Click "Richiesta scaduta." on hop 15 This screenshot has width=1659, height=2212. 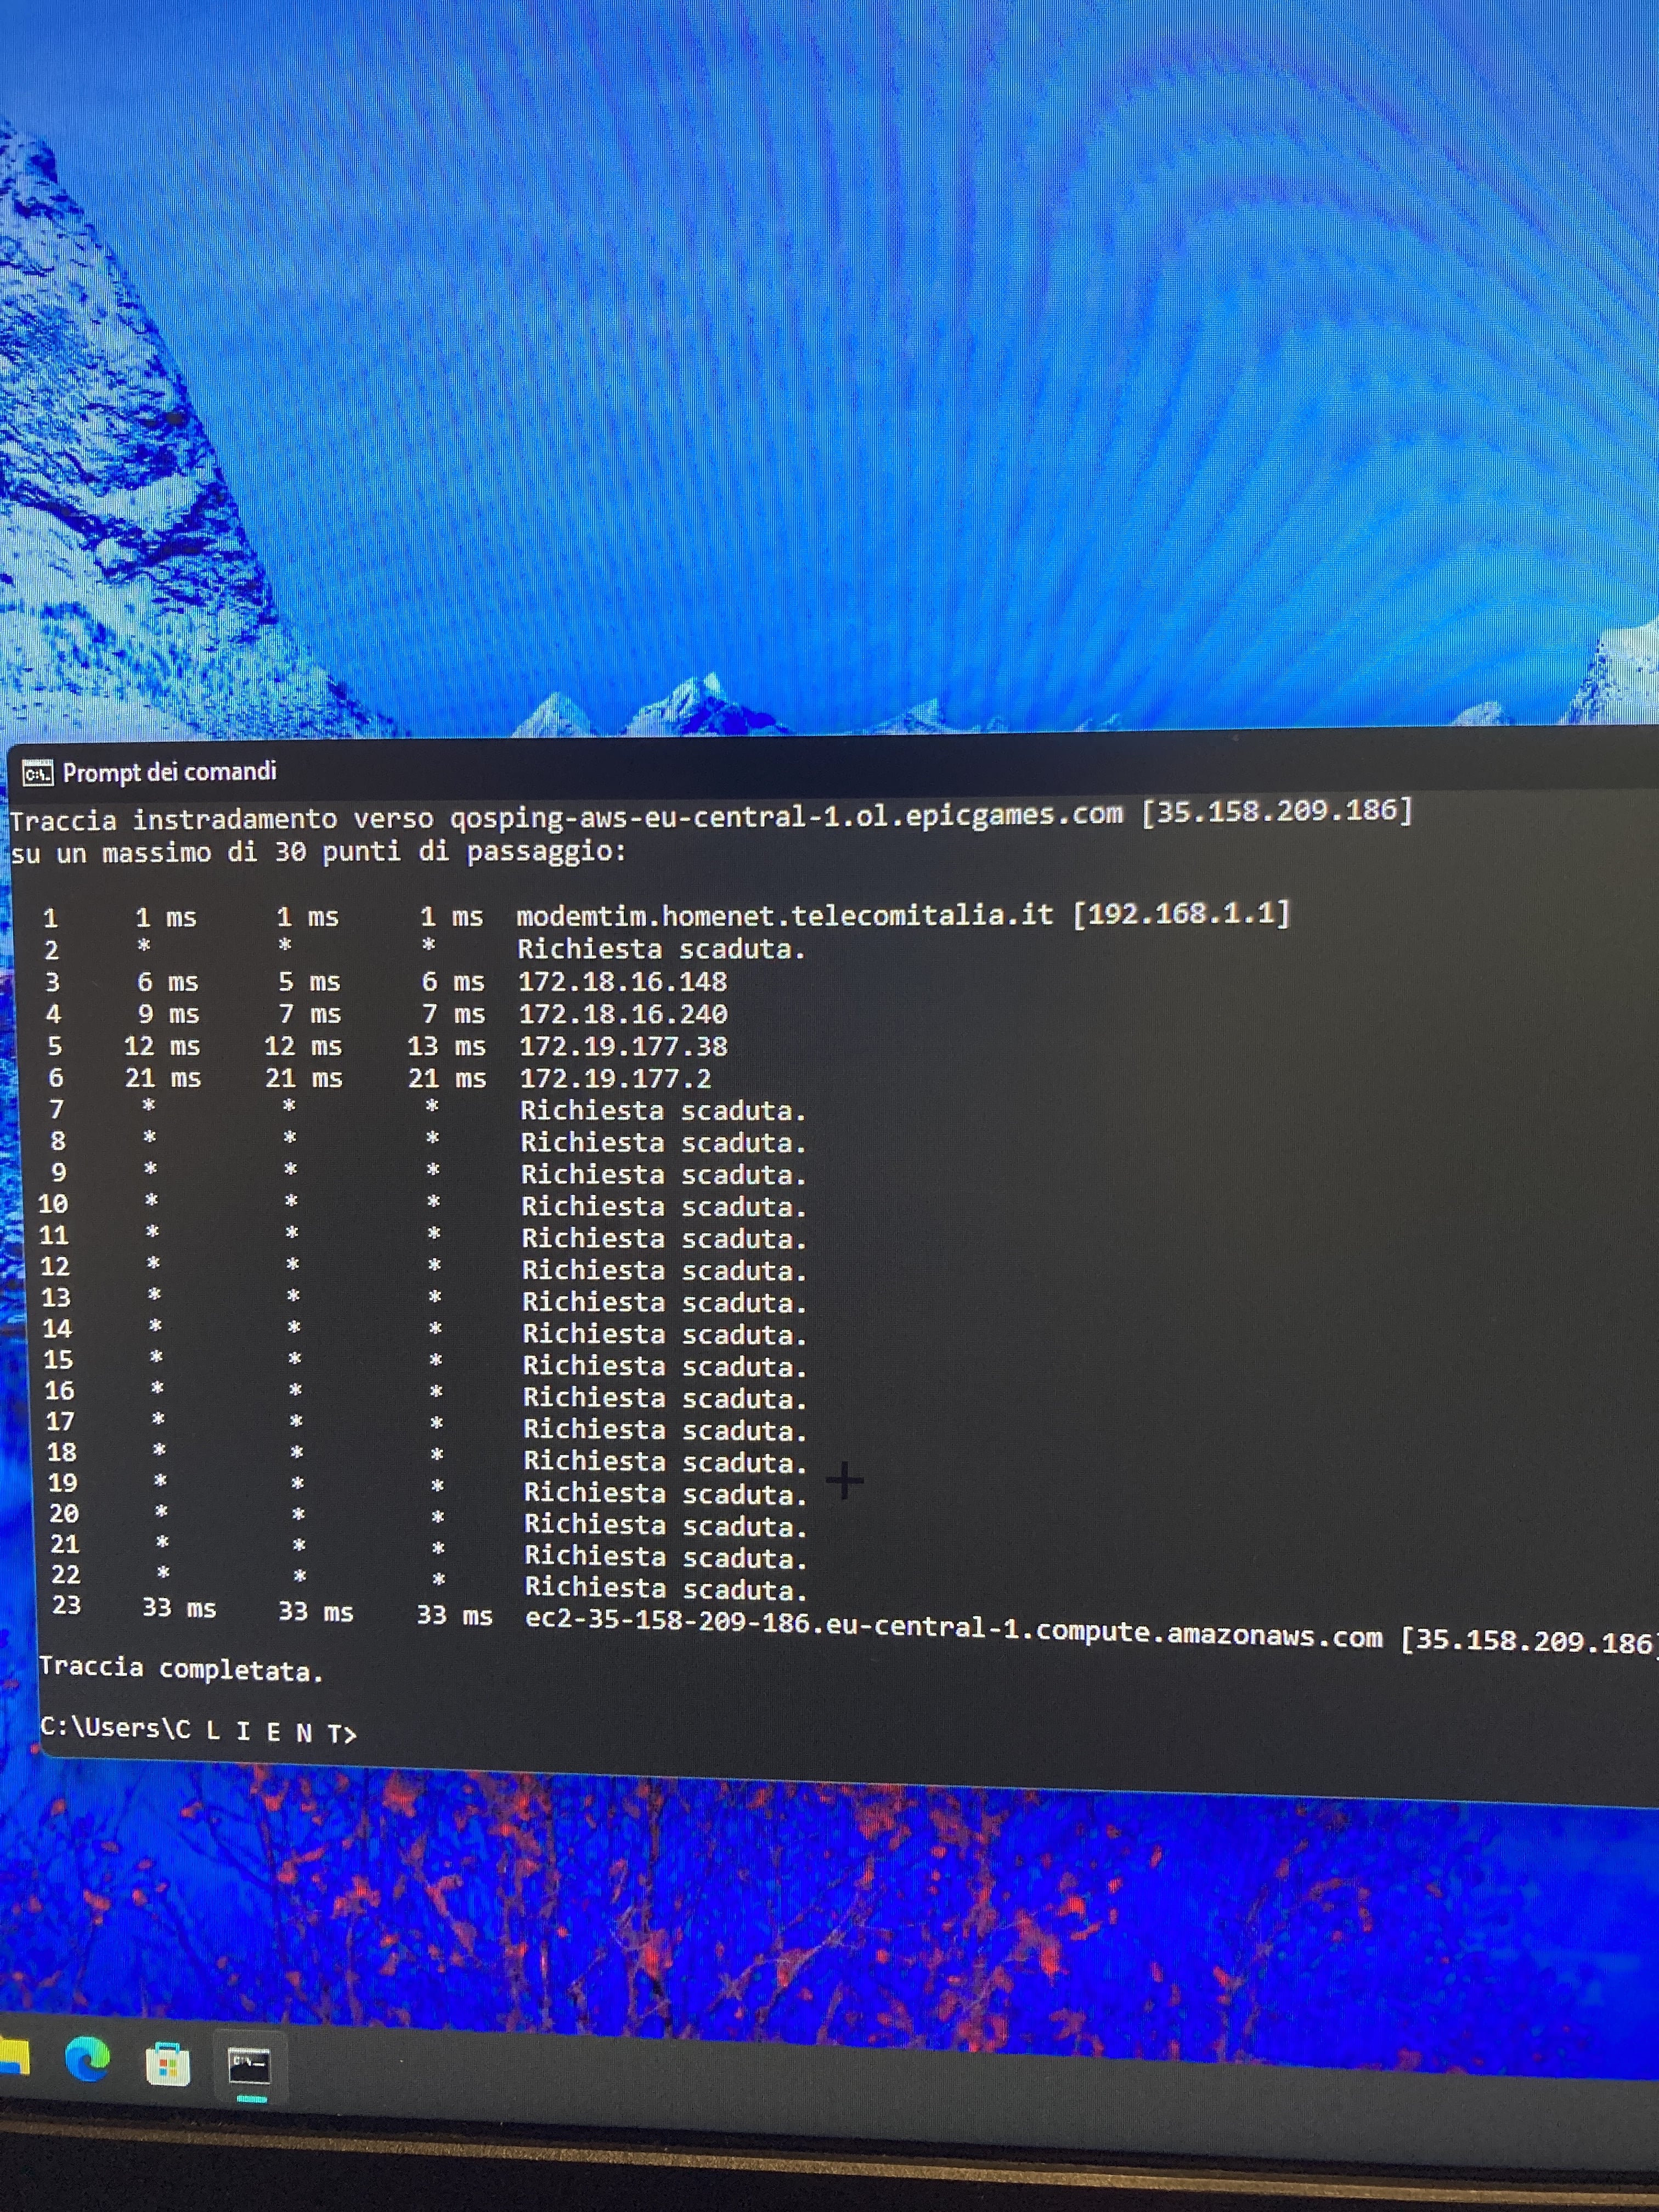(x=664, y=1366)
